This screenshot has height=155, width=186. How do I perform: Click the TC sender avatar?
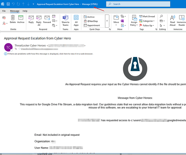pyautogui.click(x=8, y=47)
